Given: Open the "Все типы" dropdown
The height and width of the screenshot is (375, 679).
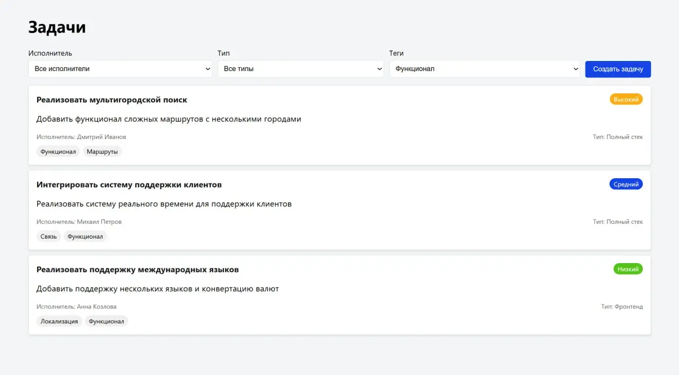Looking at the screenshot, I should pos(300,69).
